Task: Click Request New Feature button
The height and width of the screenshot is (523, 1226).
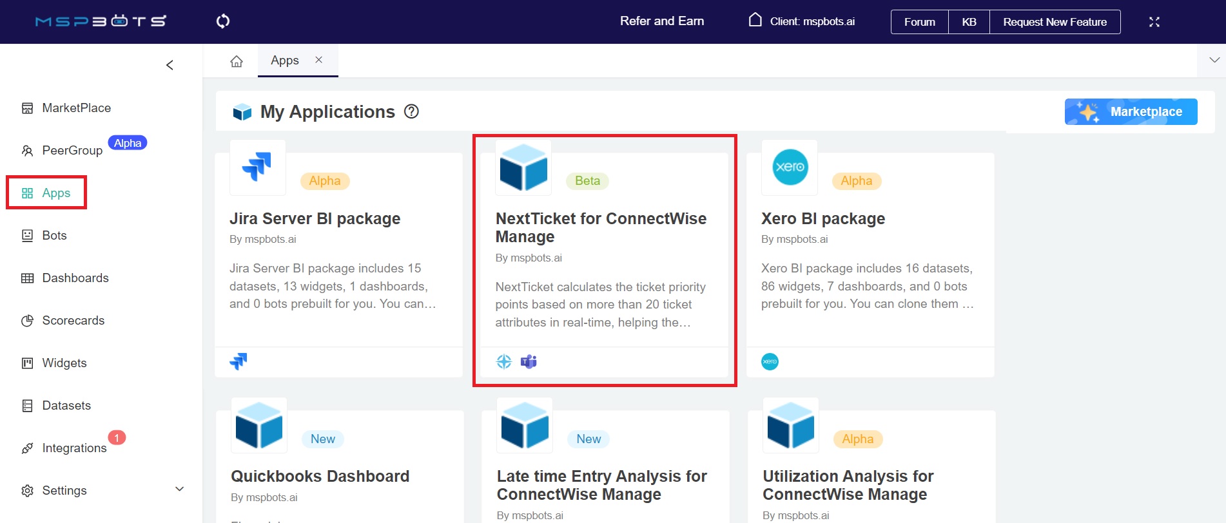Action: point(1055,22)
